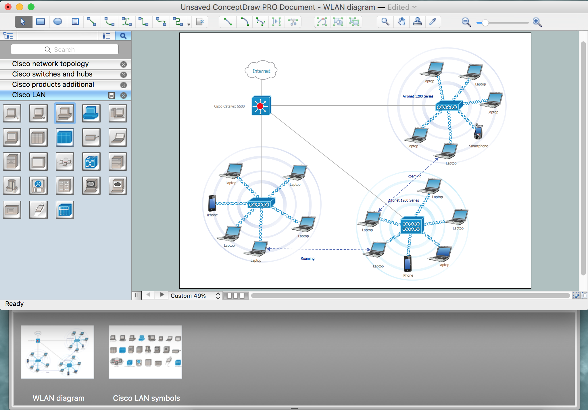
Task: Switch library panel to list view
Action: point(106,36)
